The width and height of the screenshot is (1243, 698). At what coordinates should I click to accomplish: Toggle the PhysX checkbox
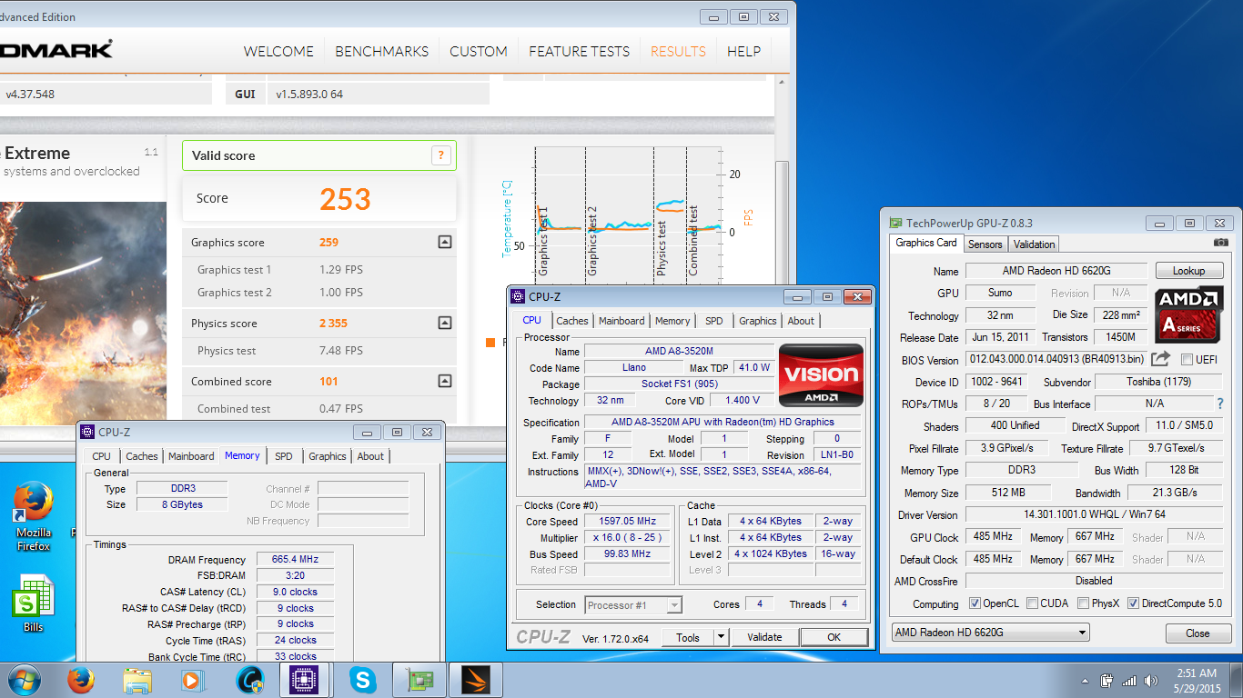click(x=1083, y=603)
